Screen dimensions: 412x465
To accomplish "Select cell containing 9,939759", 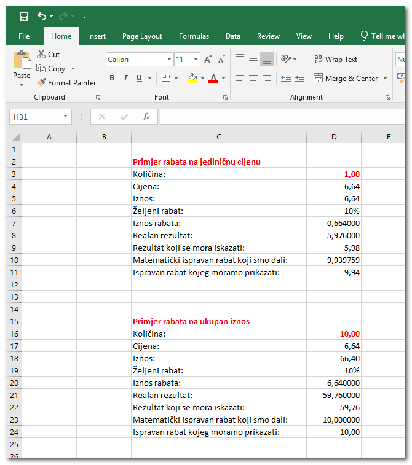I will click(334, 260).
